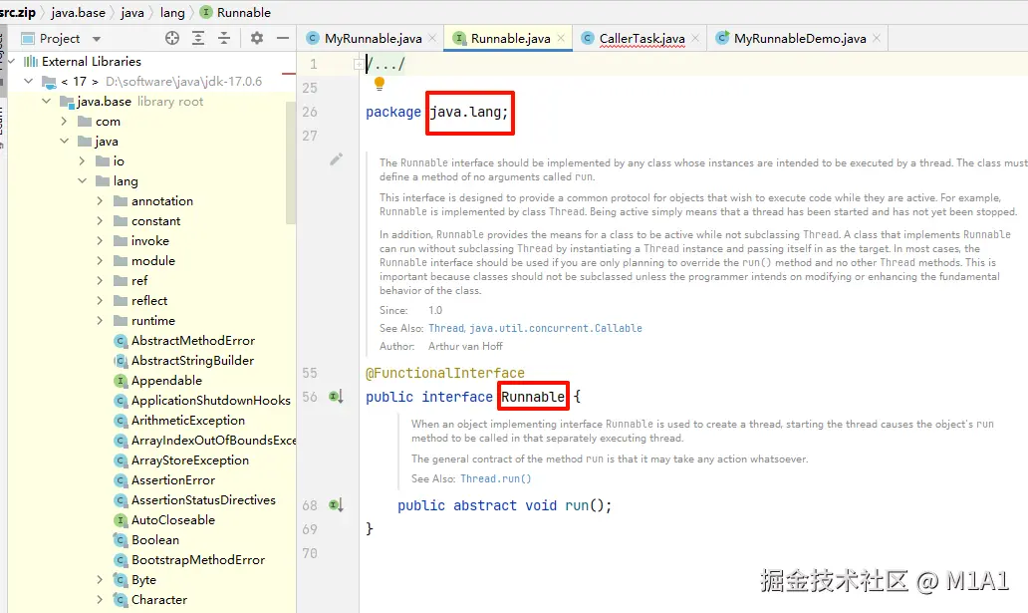Switch to MyRunnableDemo.java tab
This screenshot has height=613, width=1028.
click(x=797, y=38)
